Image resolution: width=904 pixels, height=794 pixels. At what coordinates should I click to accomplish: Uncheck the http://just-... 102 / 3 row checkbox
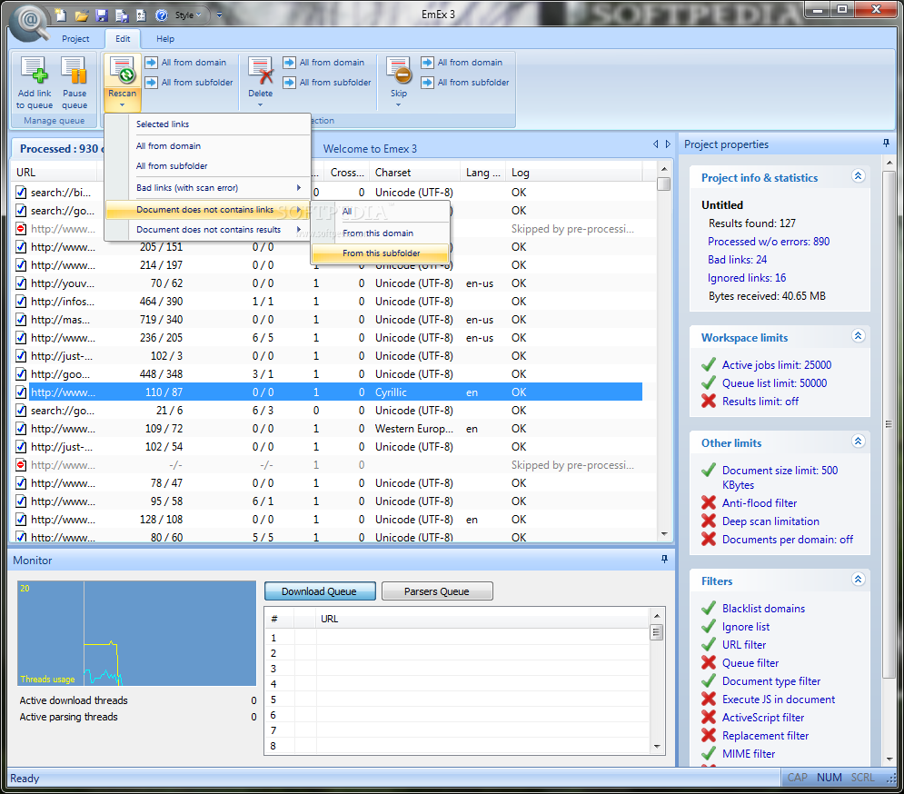pos(21,356)
